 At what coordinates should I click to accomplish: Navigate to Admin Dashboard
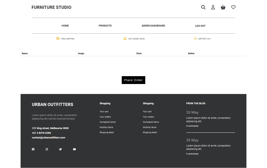[x=153, y=26]
